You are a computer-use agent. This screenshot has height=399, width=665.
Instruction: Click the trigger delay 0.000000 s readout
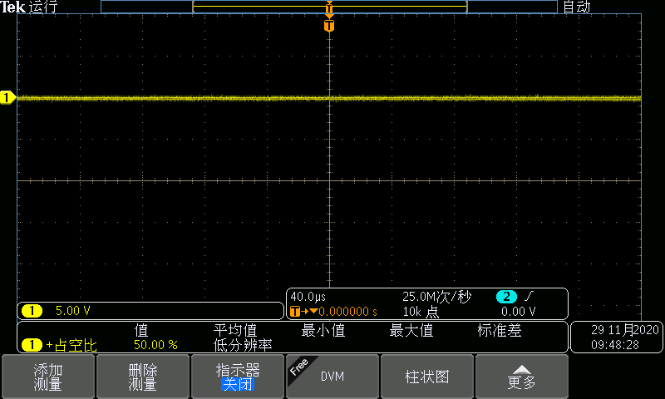coord(347,312)
